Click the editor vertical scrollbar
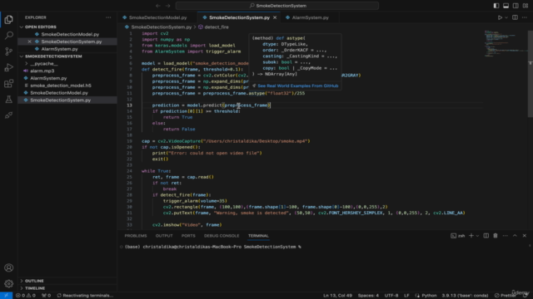Viewport: 533px width, 299px height. pyautogui.click(x=531, y=73)
